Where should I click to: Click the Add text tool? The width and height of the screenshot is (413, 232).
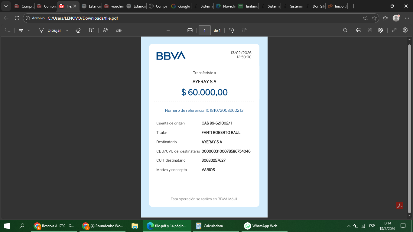point(92,30)
